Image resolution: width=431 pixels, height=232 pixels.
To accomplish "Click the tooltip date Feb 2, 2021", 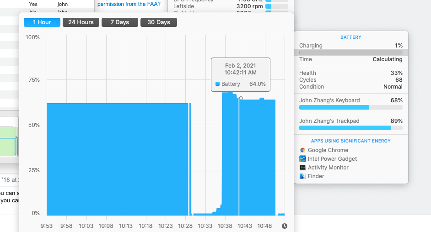I will 241,66.
